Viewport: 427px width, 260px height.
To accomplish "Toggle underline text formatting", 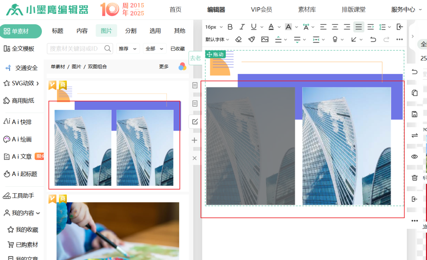I will tap(253, 27).
